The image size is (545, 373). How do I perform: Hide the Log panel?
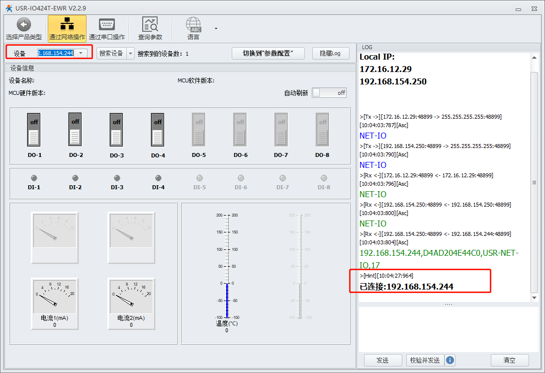point(330,54)
